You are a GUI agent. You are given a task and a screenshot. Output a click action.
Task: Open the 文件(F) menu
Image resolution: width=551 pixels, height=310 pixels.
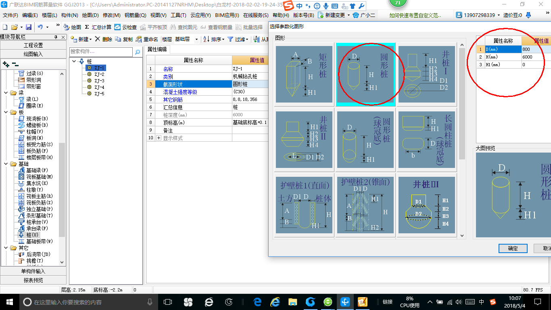tap(10, 15)
